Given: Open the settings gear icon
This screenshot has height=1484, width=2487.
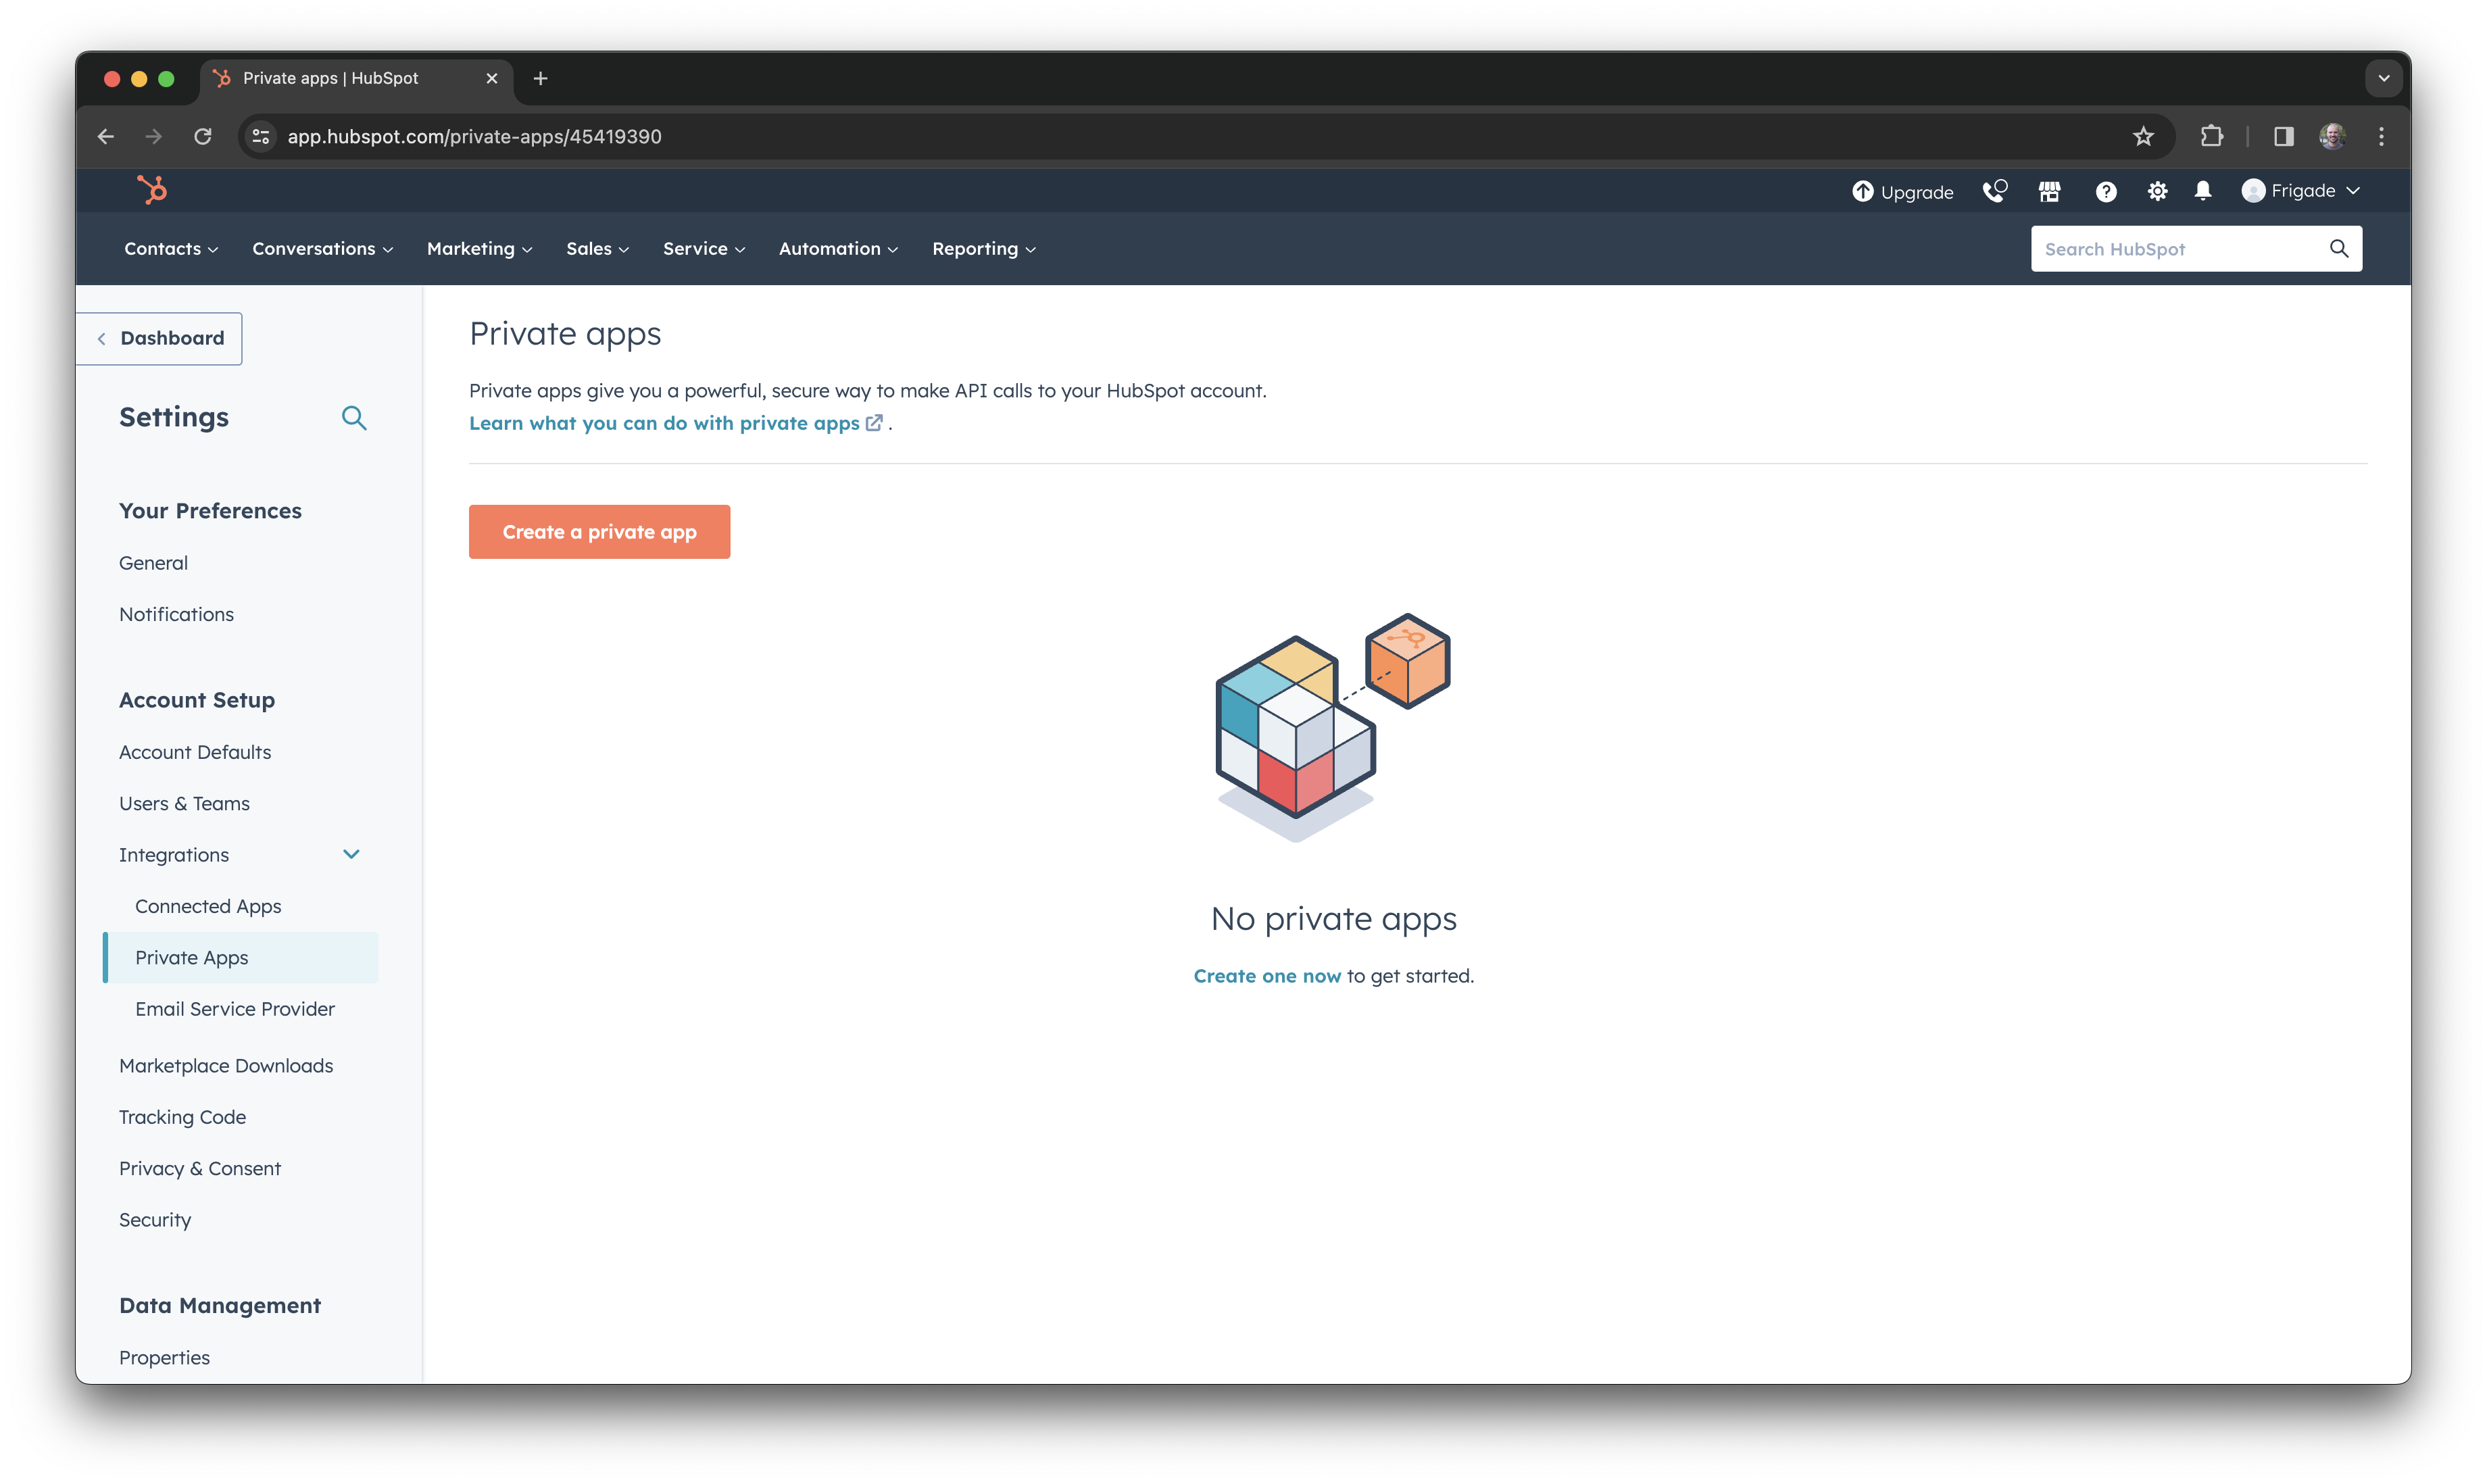Looking at the screenshot, I should click(x=2157, y=190).
